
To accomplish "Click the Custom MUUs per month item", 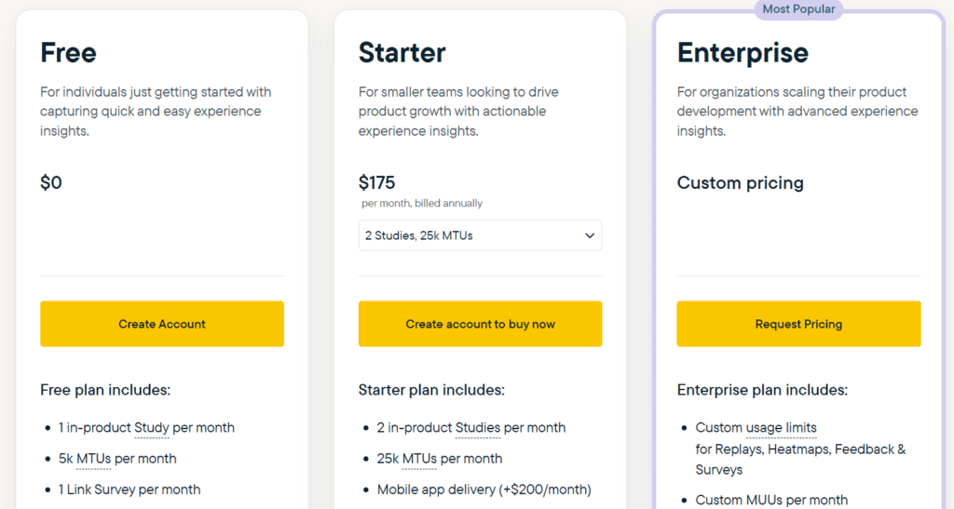I will [771, 500].
